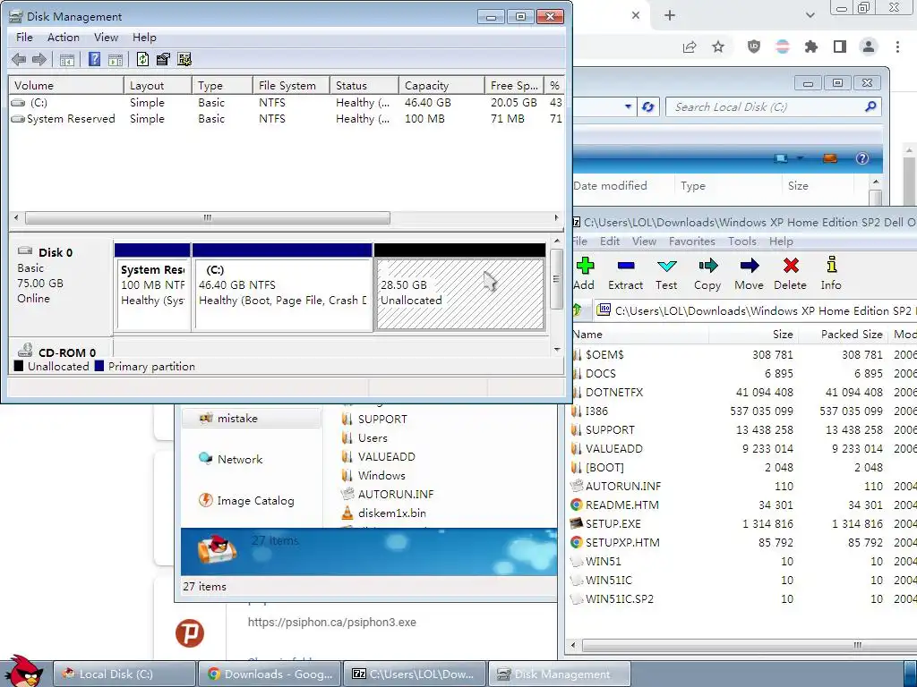
Task: Open File menu in Disk Management
Action: [24, 38]
